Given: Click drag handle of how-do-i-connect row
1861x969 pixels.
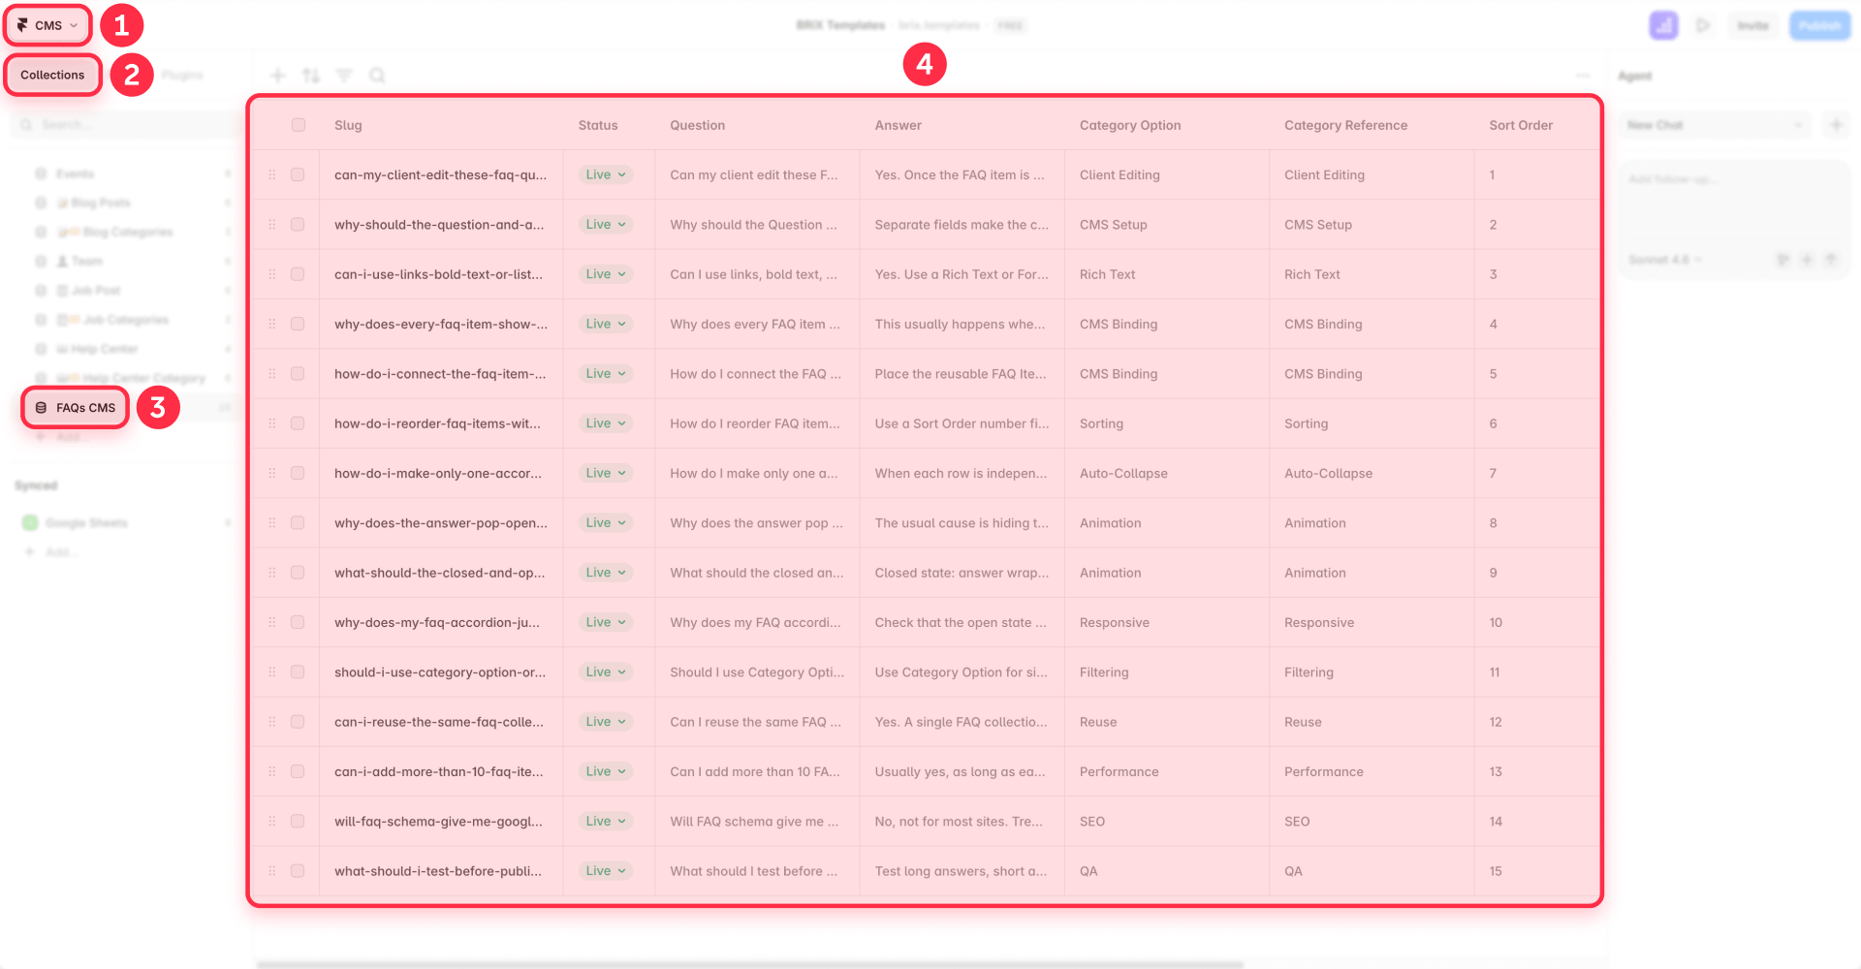Looking at the screenshot, I should point(272,374).
